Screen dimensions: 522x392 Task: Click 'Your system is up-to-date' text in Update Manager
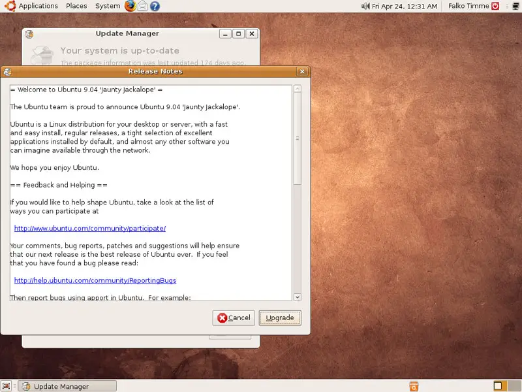tap(120, 51)
